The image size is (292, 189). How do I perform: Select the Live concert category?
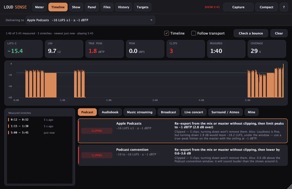pyautogui.click(x=194, y=112)
